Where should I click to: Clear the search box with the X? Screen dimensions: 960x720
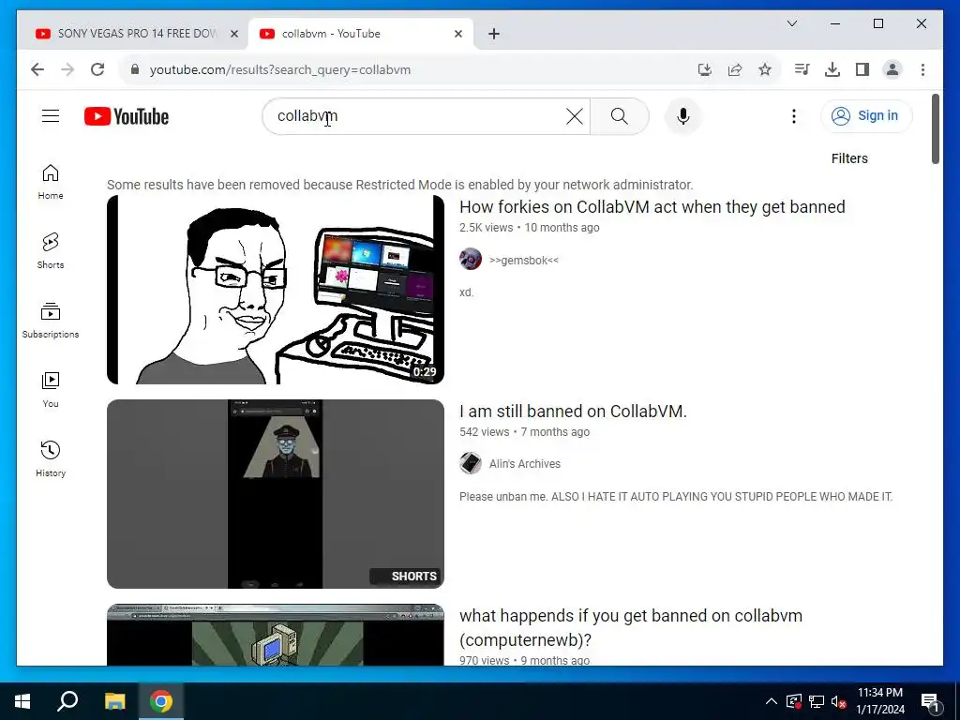pos(575,115)
